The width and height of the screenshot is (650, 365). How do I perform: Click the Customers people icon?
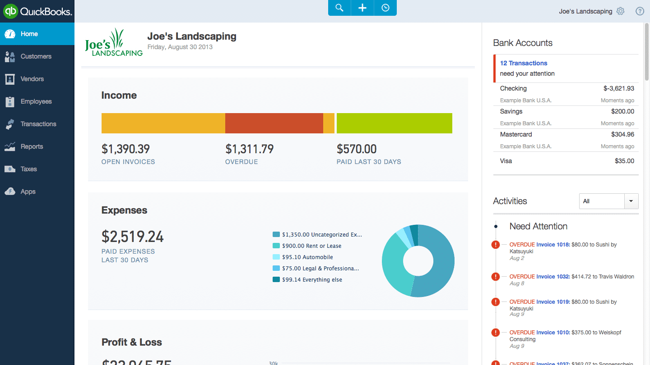pyautogui.click(x=10, y=56)
